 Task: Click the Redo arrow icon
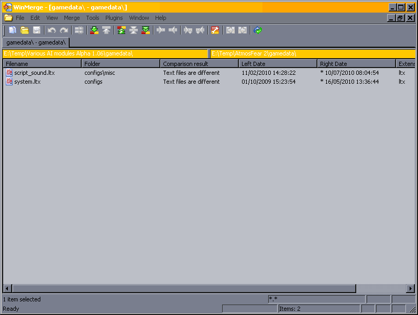coord(64,30)
